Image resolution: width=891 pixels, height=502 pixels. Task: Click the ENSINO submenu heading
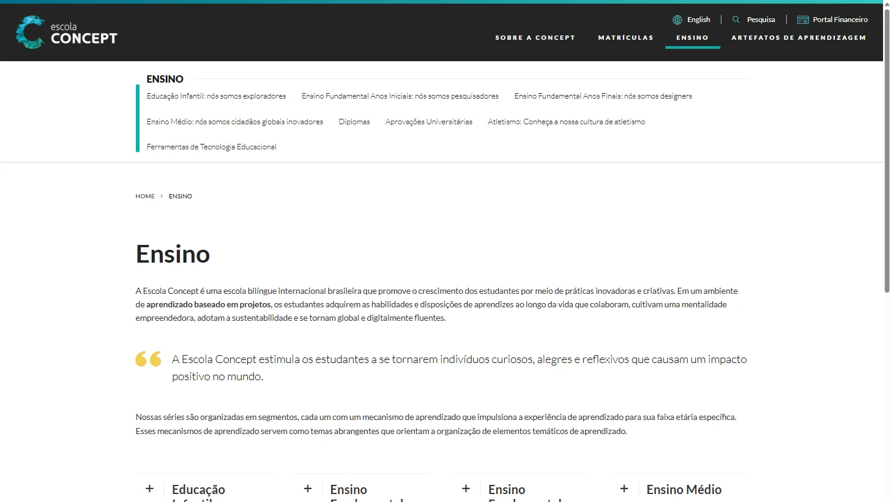click(x=165, y=79)
